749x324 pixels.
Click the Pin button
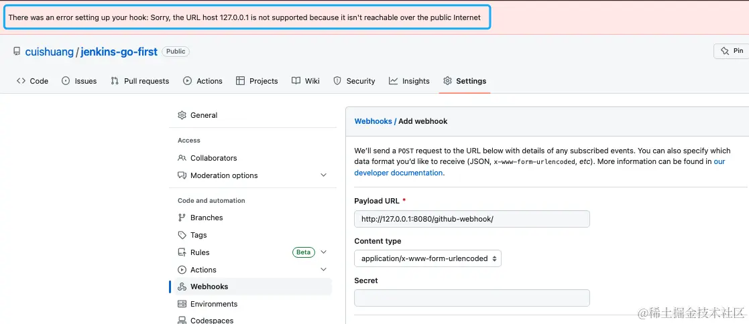point(731,51)
